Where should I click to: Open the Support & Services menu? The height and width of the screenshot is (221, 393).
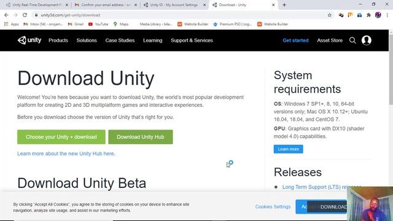click(192, 41)
